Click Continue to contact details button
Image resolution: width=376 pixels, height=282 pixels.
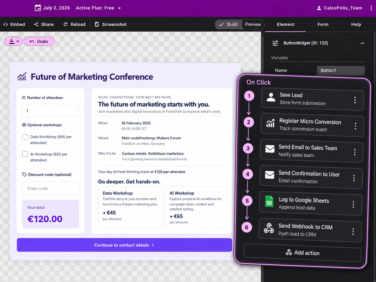(x=124, y=245)
